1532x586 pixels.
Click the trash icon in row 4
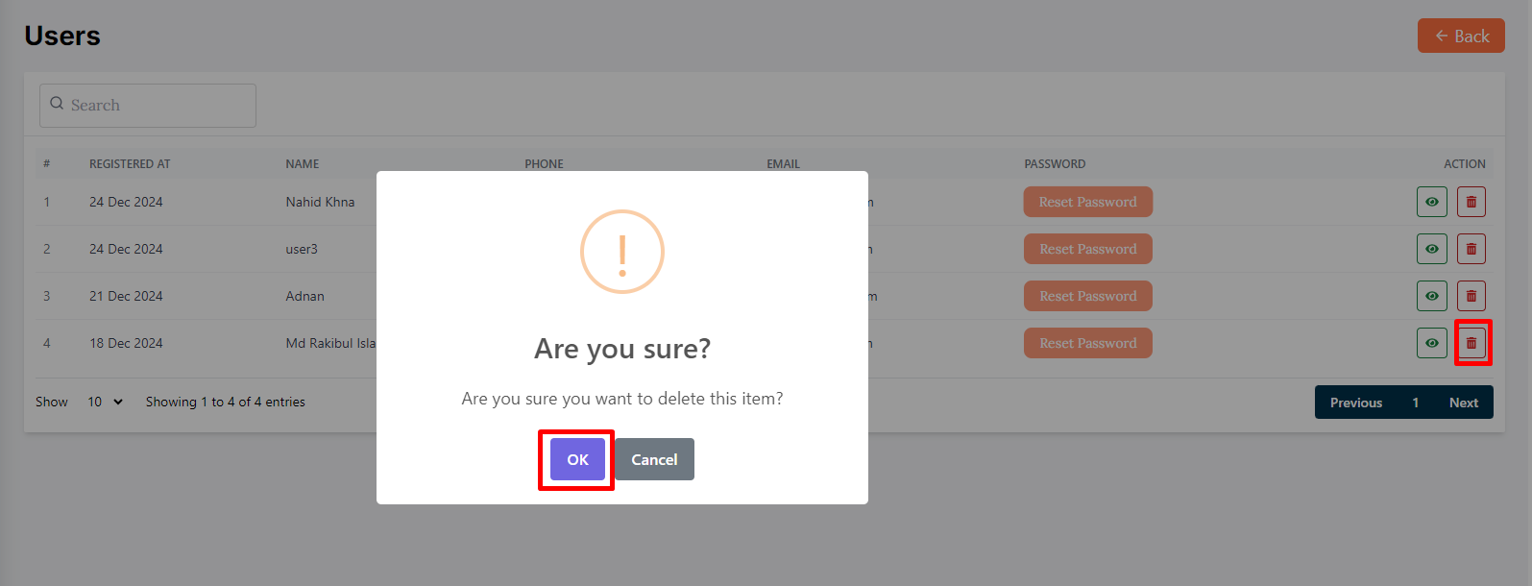click(x=1471, y=343)
